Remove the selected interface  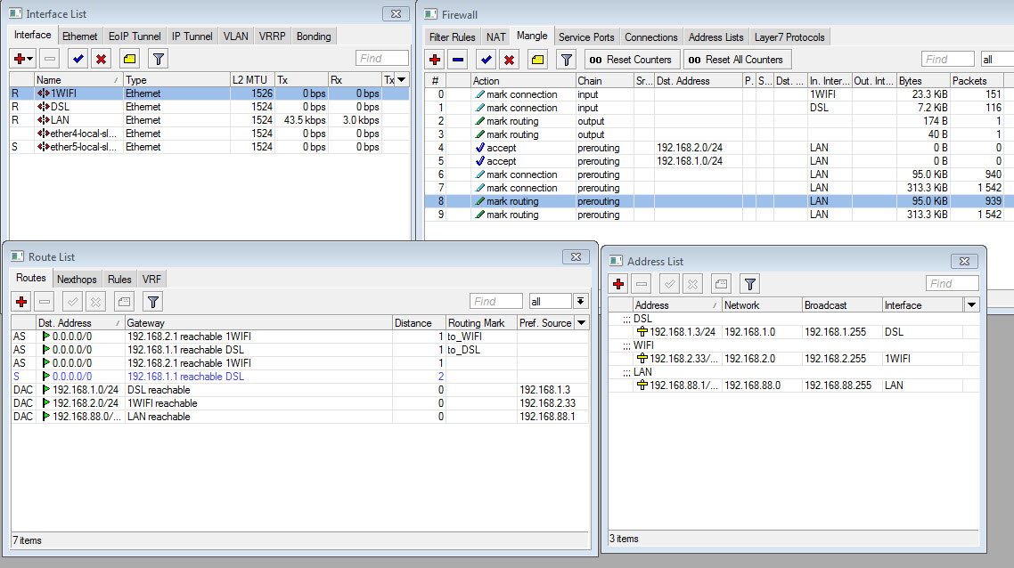[x=50, y=59]
